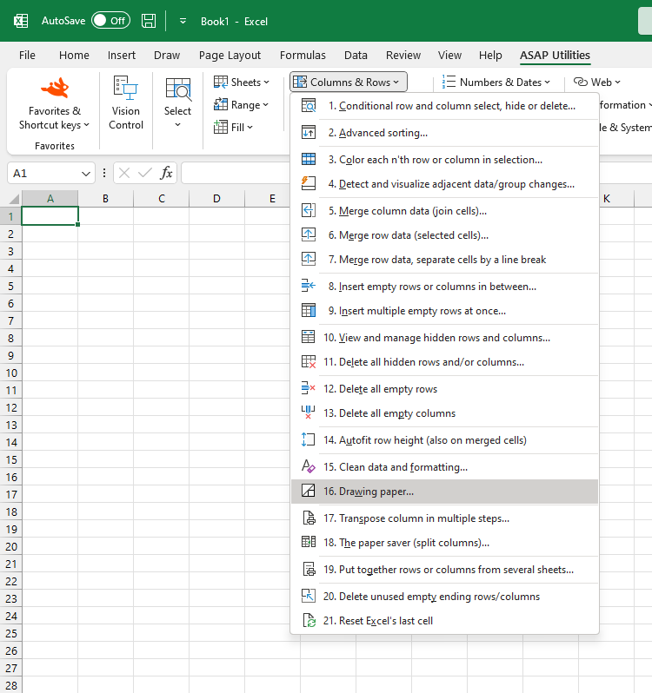This screenshot has width=652, height=693.
Task: Choose 9. Insert multiple empty rows at once
Action: pyautogui.click(x=444, y=311)
